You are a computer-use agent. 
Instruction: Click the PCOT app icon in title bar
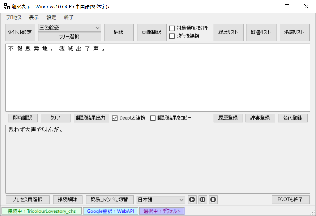(7, 6)
